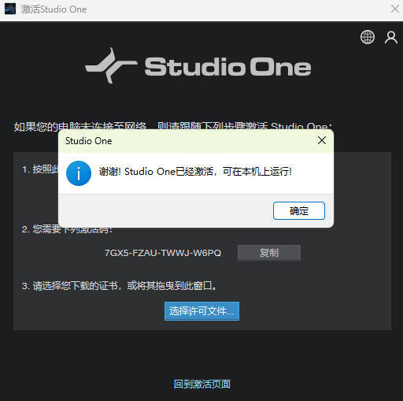The width and height of the screenshot is (403, 401).
Task: Close the Studio One message dialog
Action: [x=322, y=140]
